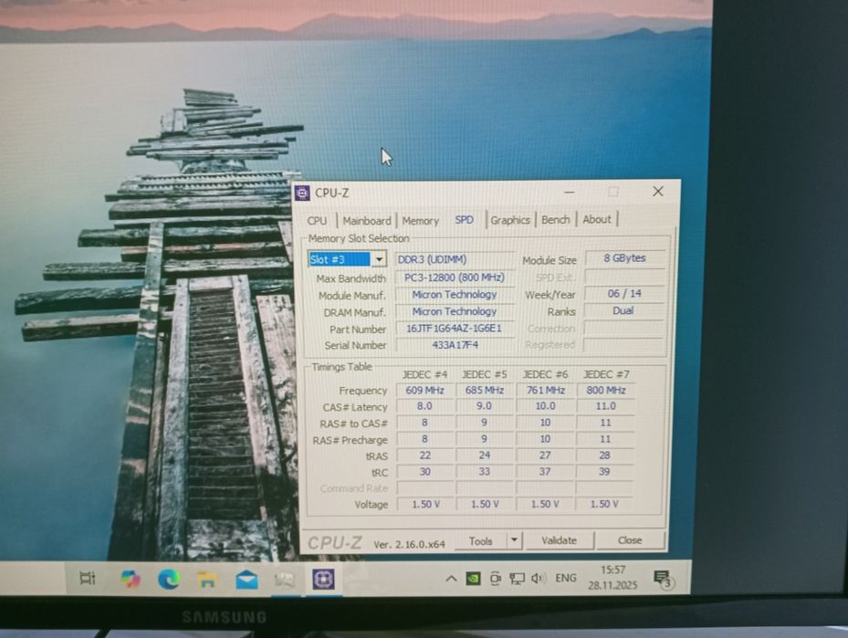Viewport: 848px width, 638px height.
Task: Click the JEDEC #4 frequency 609 MHz
Action: pyautogui.click(x=424, y=390)
